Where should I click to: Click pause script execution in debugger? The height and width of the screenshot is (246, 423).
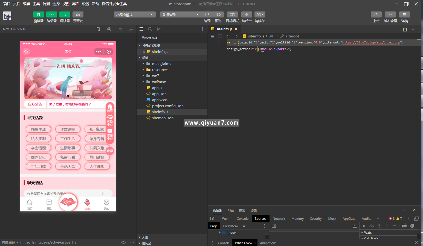point(364,226)
